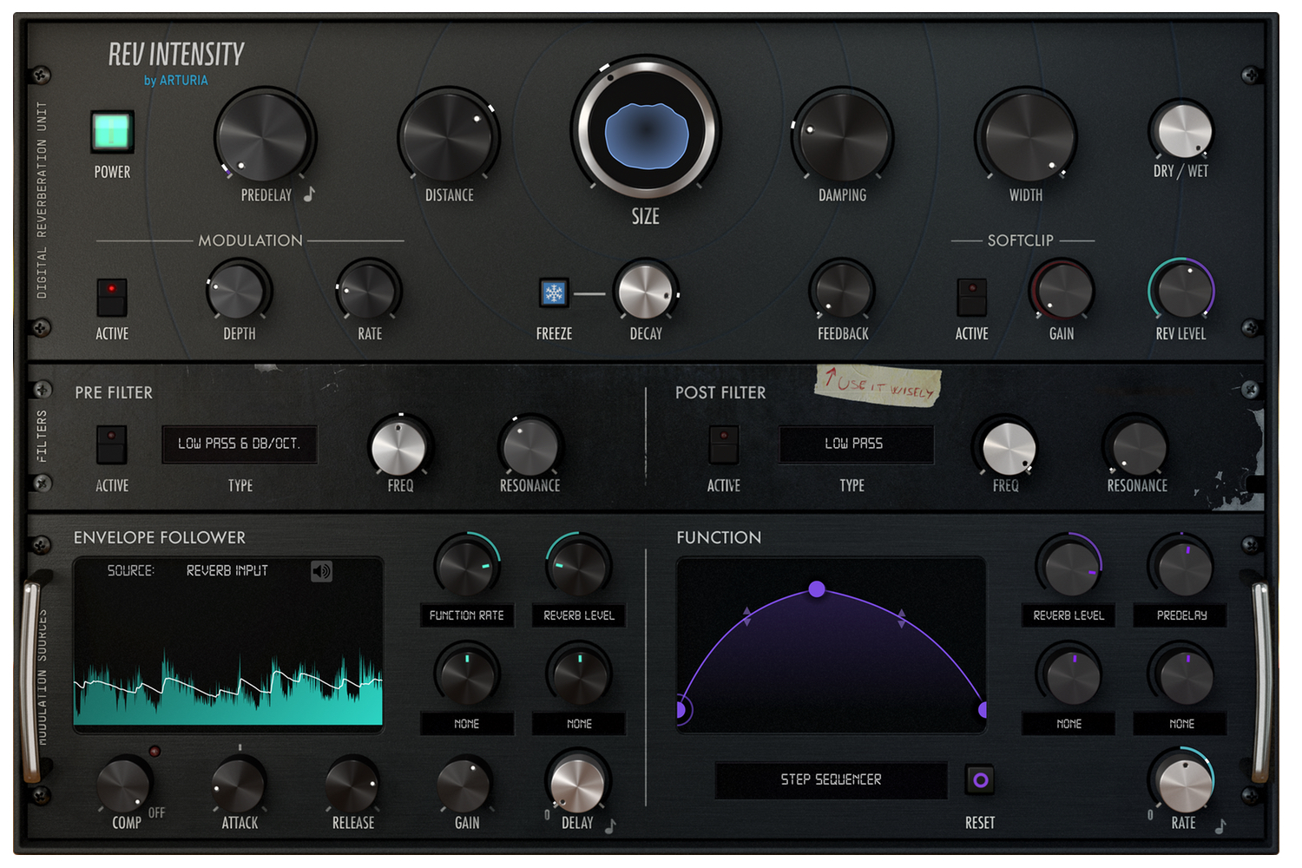Screen dimensions: 1302x868
Task: Open the Envelope Follower source Reverb Input selector
Action: click(227, 570)
